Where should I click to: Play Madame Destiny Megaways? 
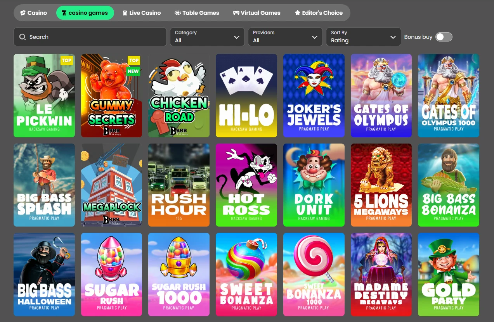click(381, 274)
